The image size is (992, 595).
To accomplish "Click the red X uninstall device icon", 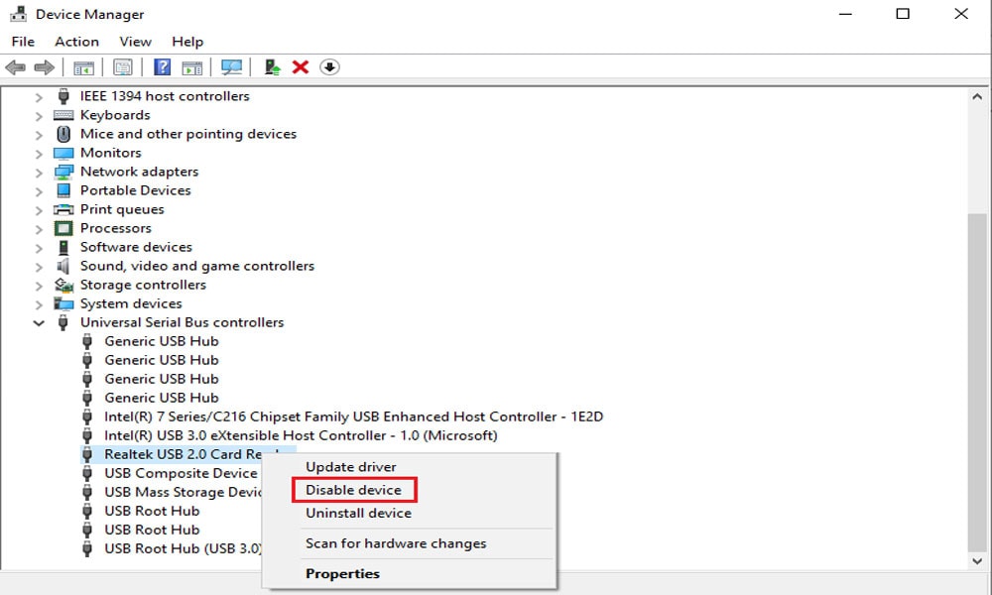I will coord(301,67).
